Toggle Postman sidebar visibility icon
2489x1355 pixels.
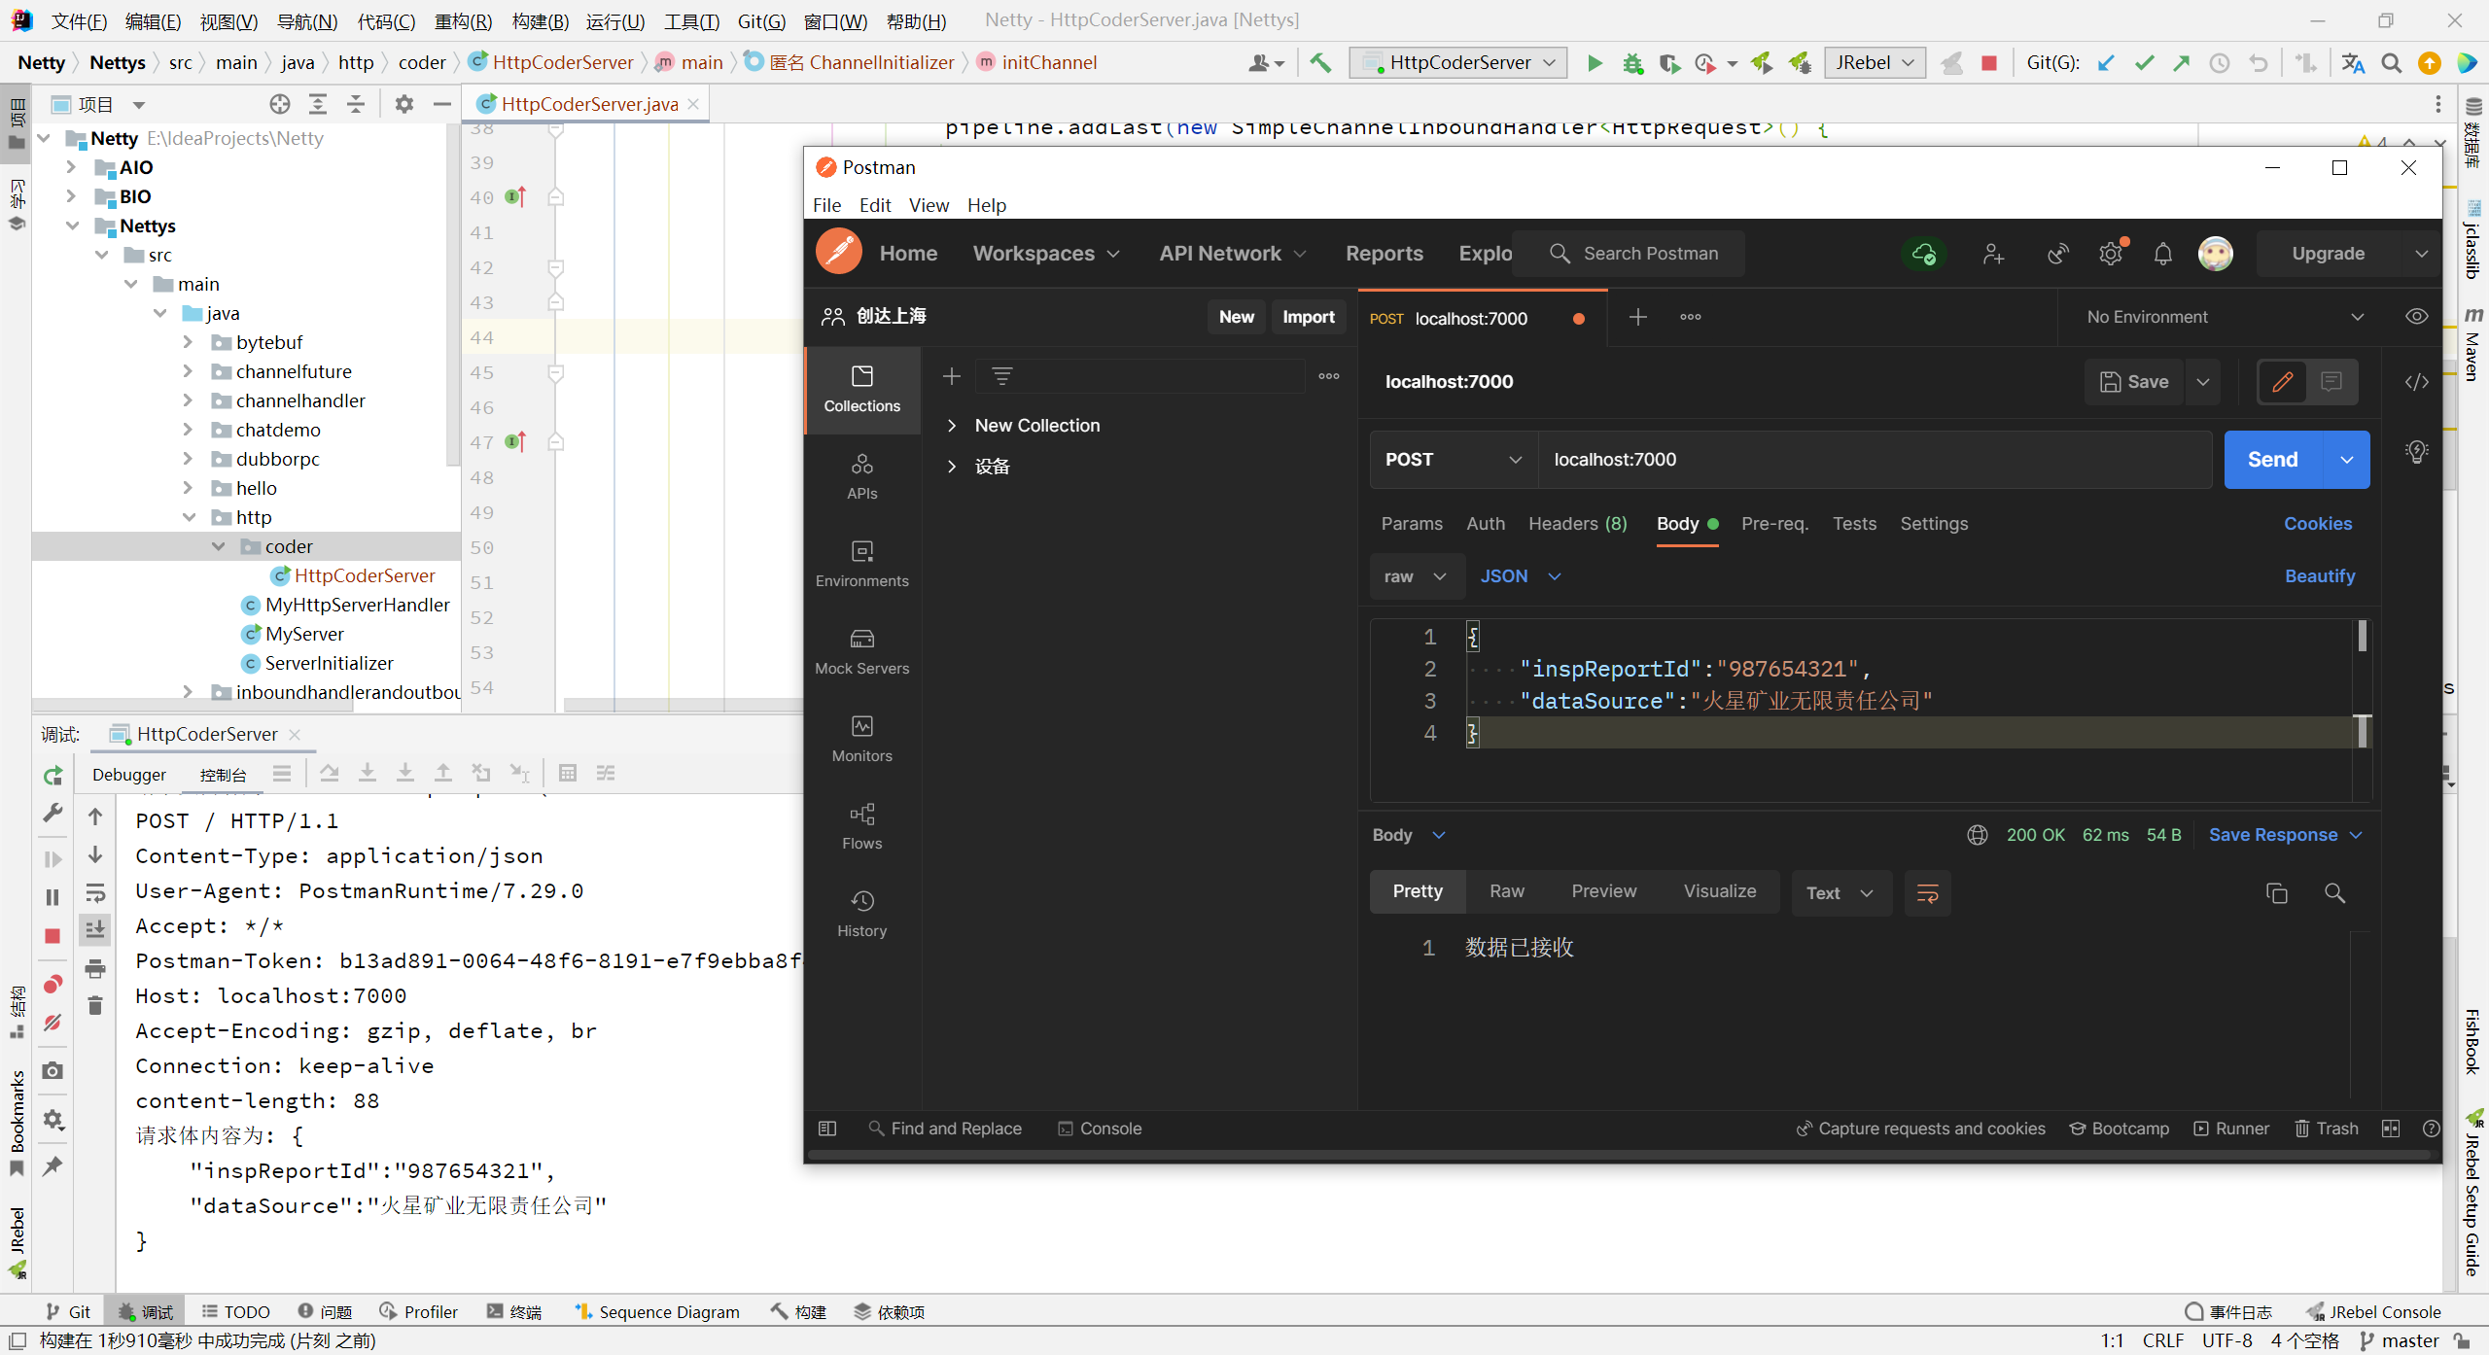[x=827, y=1129]
